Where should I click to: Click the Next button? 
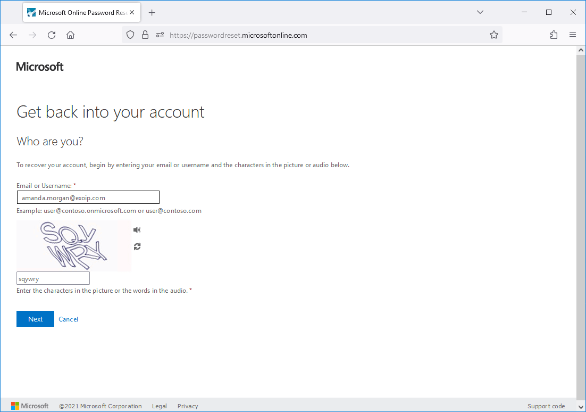[35, 318]
